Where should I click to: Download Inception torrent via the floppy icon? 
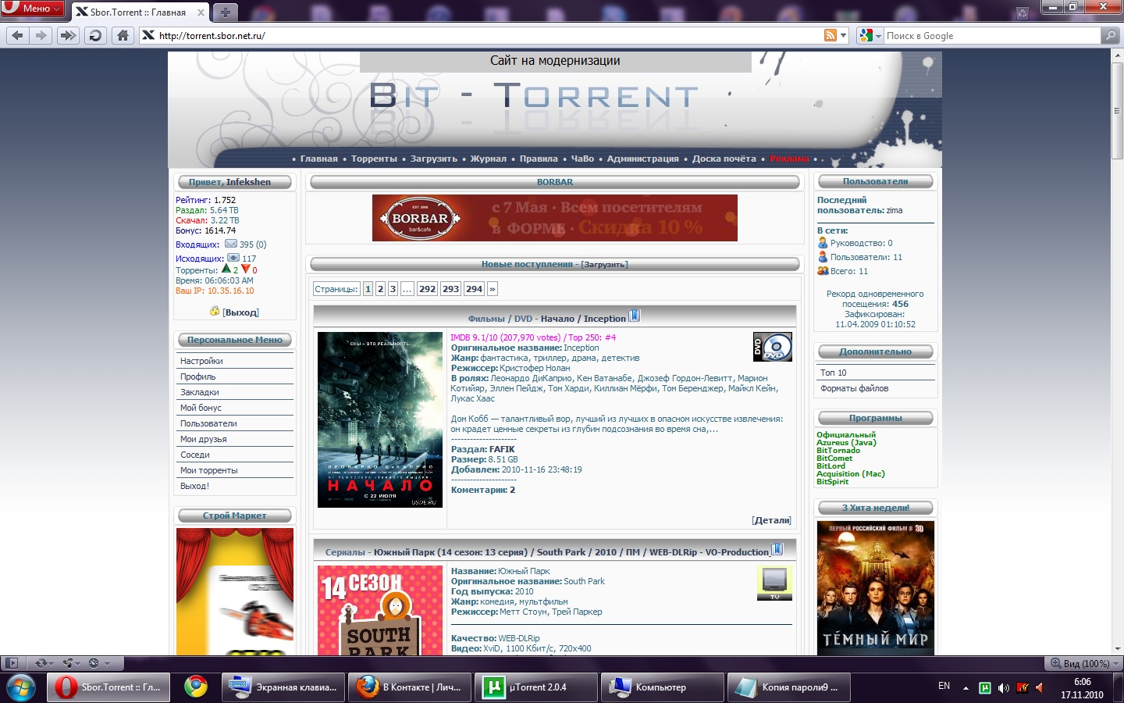pos(635,316)
